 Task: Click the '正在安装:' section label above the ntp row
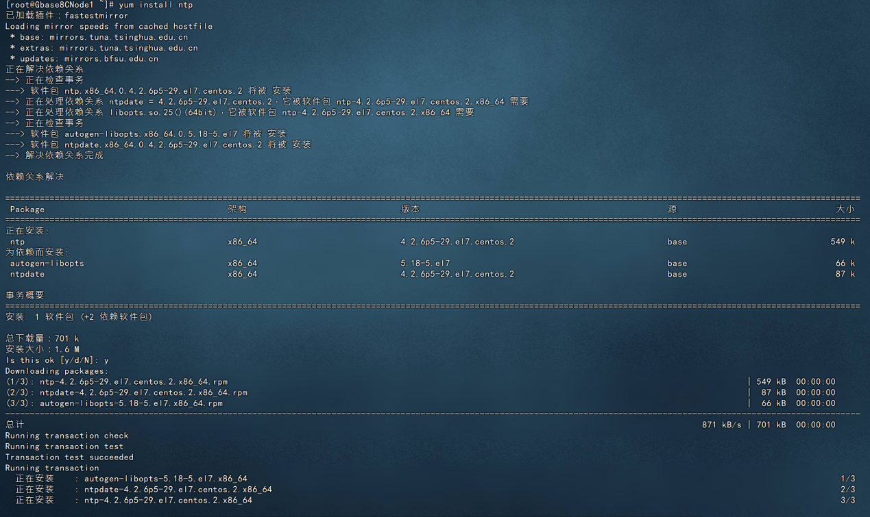27,231
